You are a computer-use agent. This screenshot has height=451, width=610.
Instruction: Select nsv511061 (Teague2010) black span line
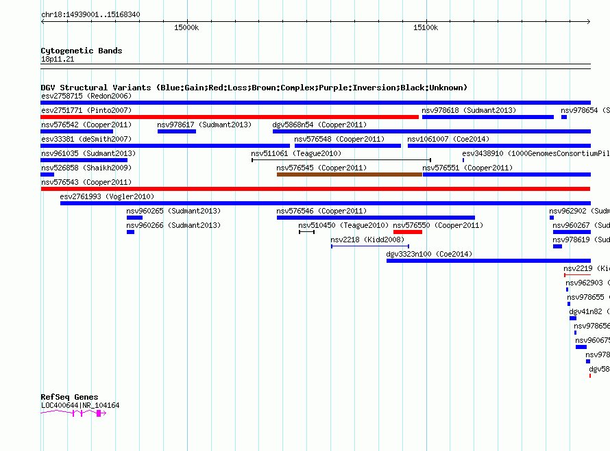341,160
